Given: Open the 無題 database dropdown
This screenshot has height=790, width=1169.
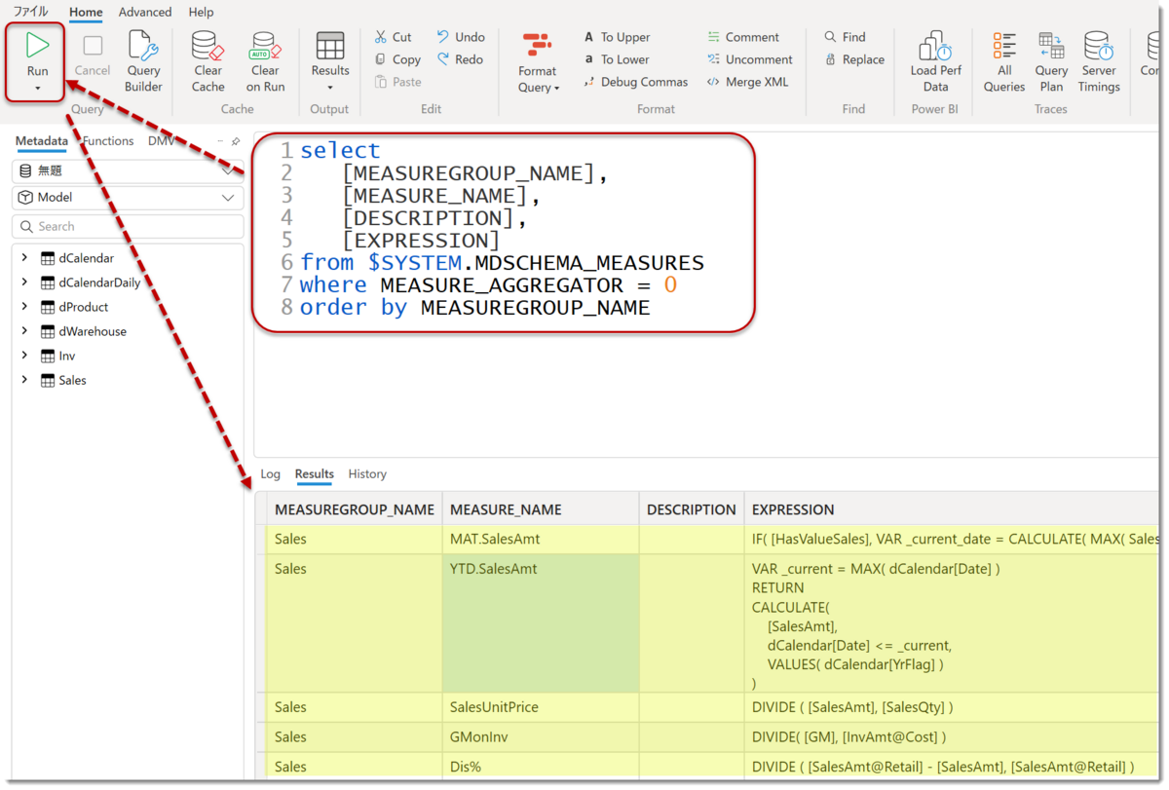Looking at the screenshot, I should 128,170.
